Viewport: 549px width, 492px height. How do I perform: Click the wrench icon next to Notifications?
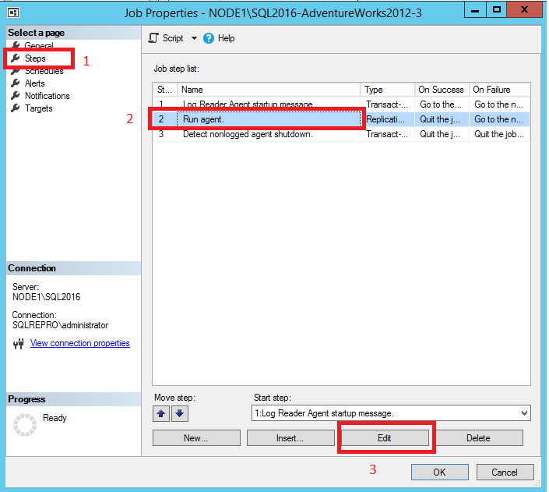tap(15, 95)
